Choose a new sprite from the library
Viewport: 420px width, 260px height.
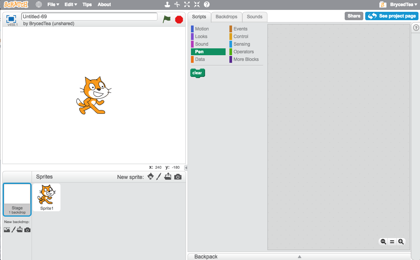(x=150, y=176)
